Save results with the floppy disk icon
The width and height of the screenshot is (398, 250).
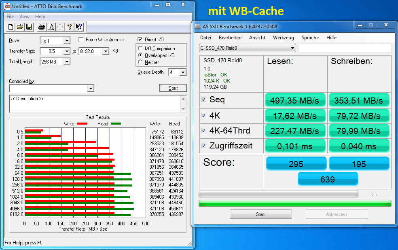pos(29,27)
